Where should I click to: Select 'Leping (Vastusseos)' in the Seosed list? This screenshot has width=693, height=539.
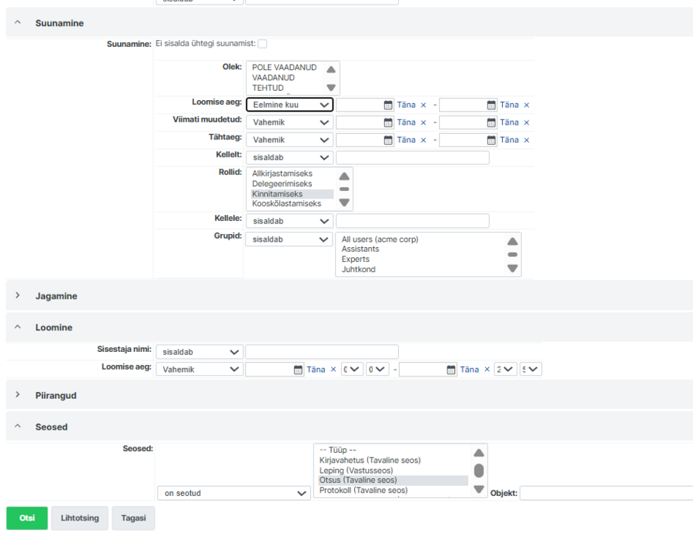(357, 470)
